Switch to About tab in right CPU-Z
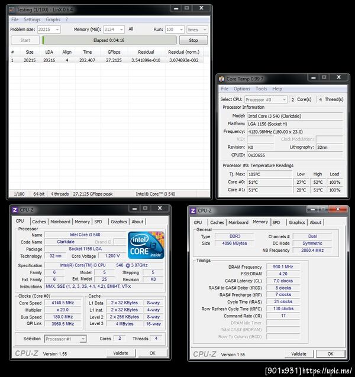355x377 pixels. pos(315,222)
